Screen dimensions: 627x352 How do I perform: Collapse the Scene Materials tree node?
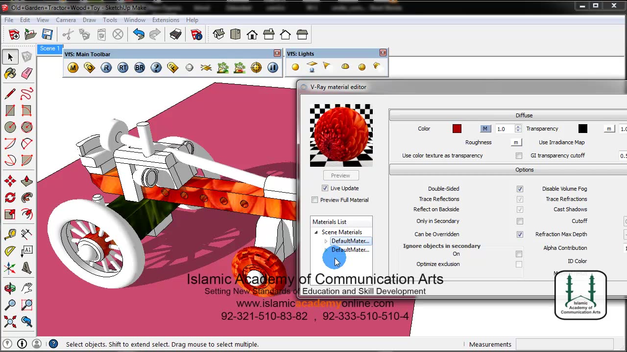tap(316, 232)
